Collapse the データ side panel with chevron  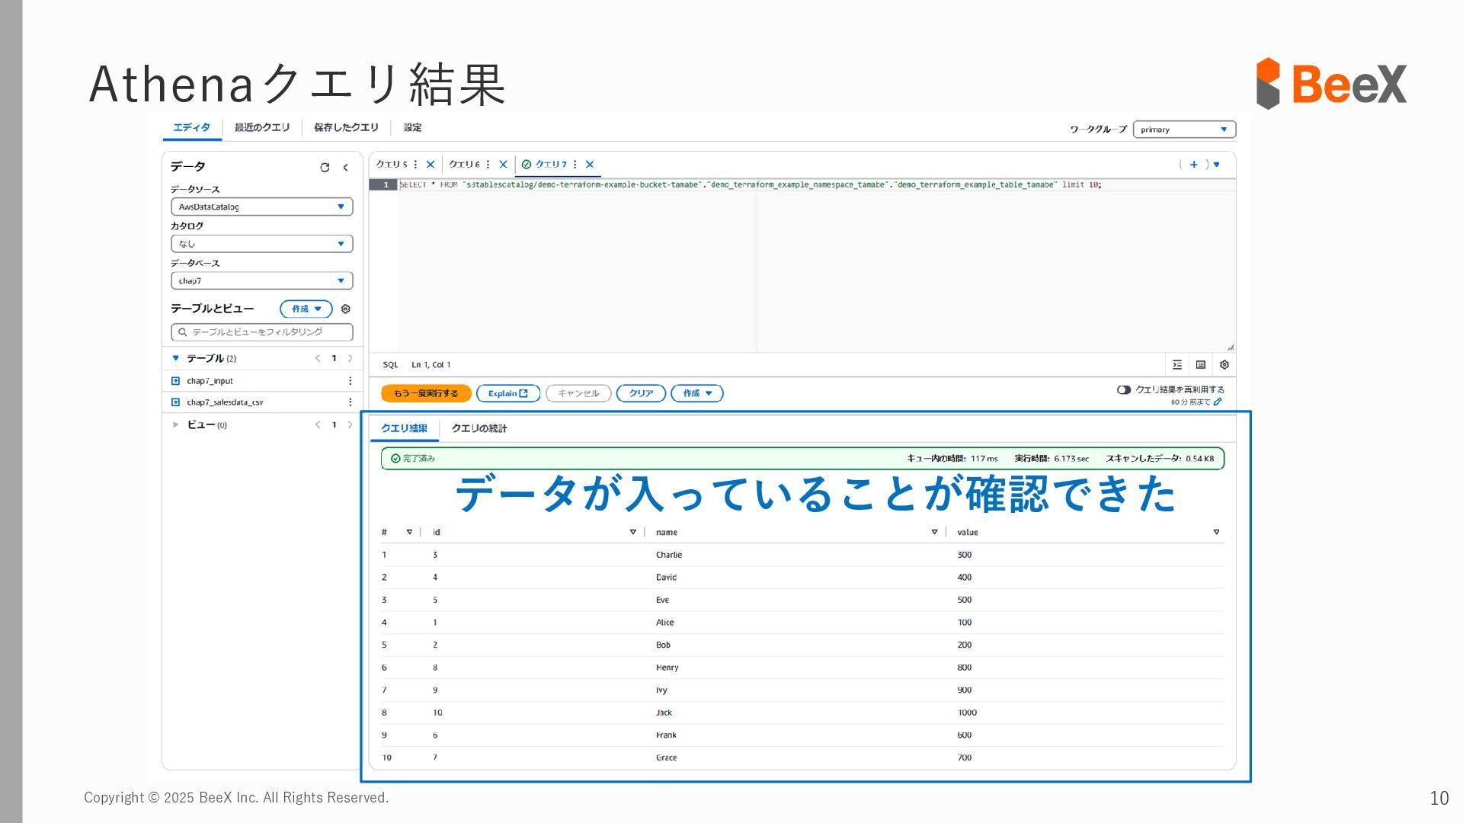coord(346,168)
